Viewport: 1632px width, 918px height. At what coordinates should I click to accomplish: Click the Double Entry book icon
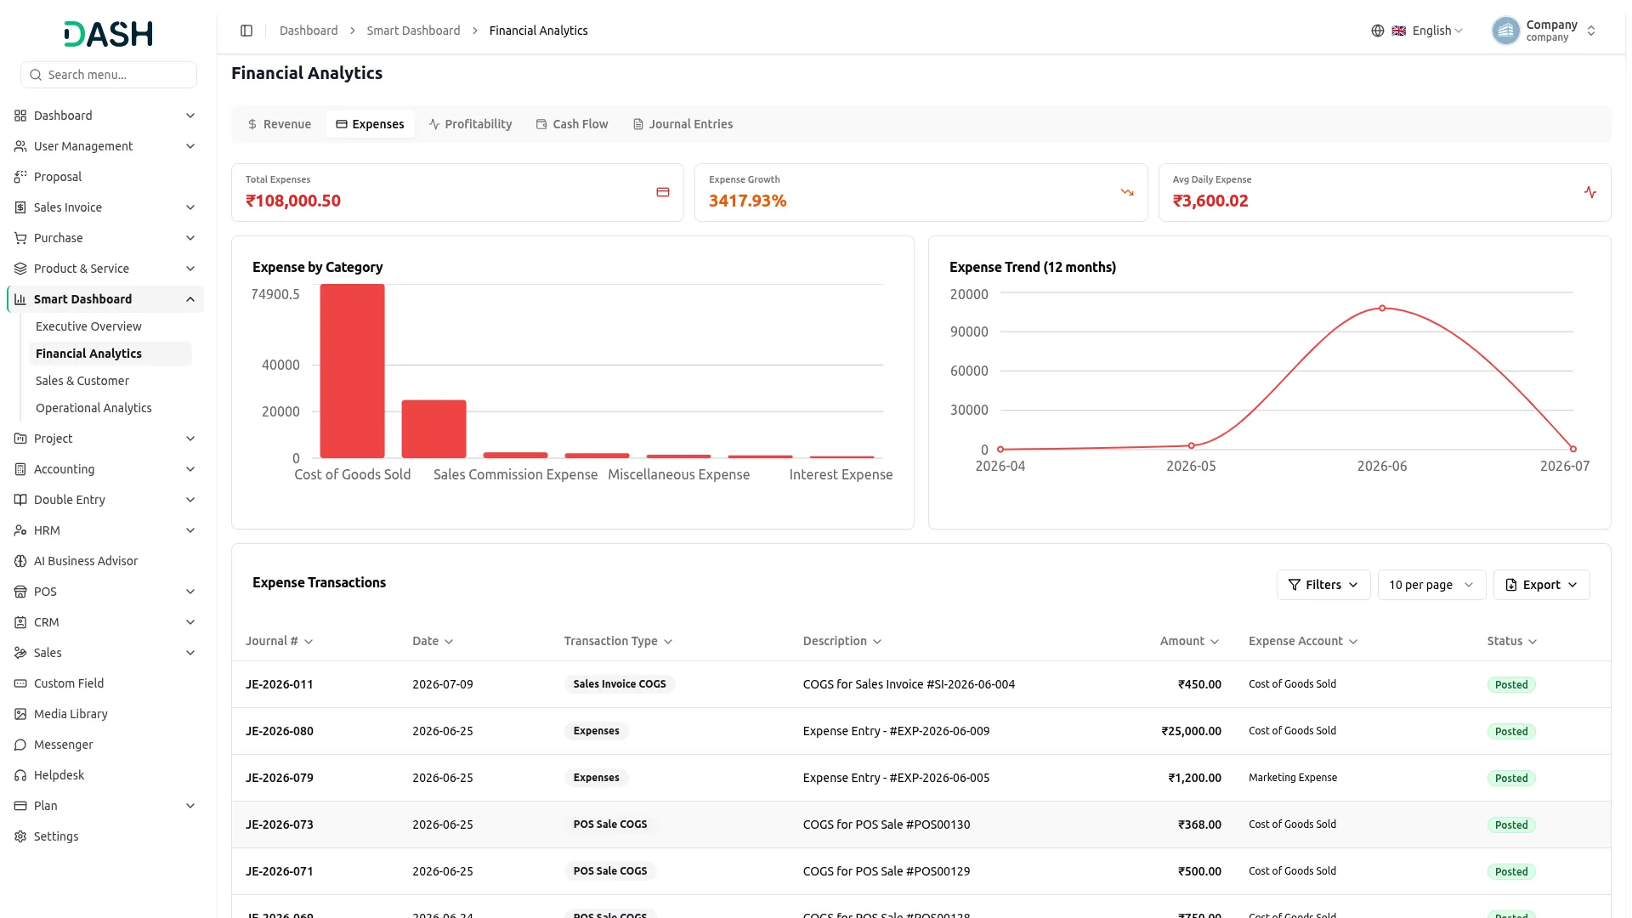(x=20, y=500)
